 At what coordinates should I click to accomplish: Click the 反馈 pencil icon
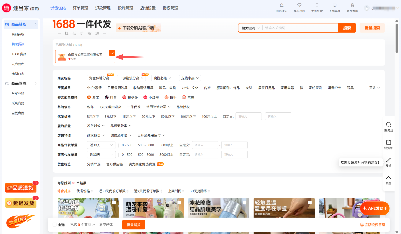click(388, 160)
